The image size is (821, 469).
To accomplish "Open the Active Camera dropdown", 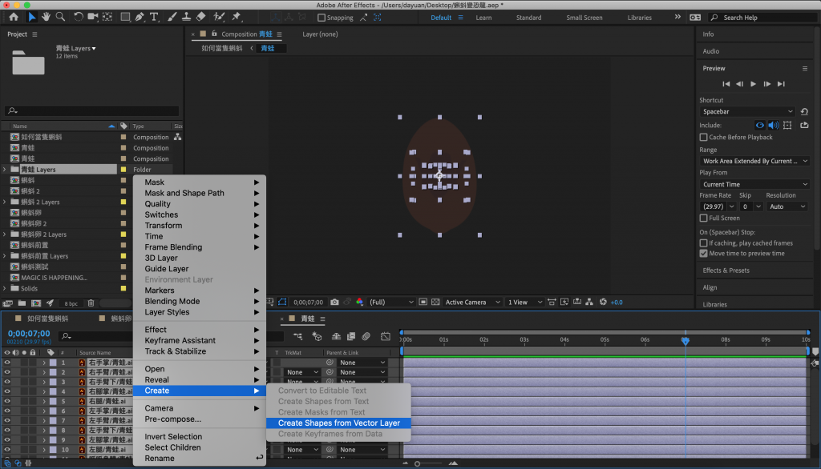I will (x=471, y=303).
